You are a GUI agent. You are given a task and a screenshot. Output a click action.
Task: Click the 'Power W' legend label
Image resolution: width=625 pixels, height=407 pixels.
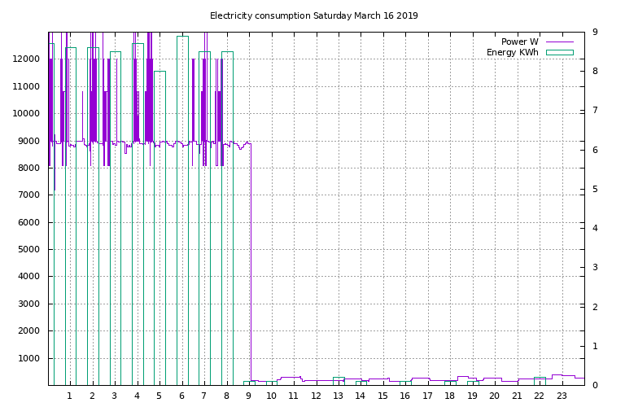click(519, 42)
